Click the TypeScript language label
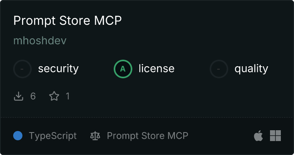The image size is (294, 155). pyautogui.click(x=53, y=136)
